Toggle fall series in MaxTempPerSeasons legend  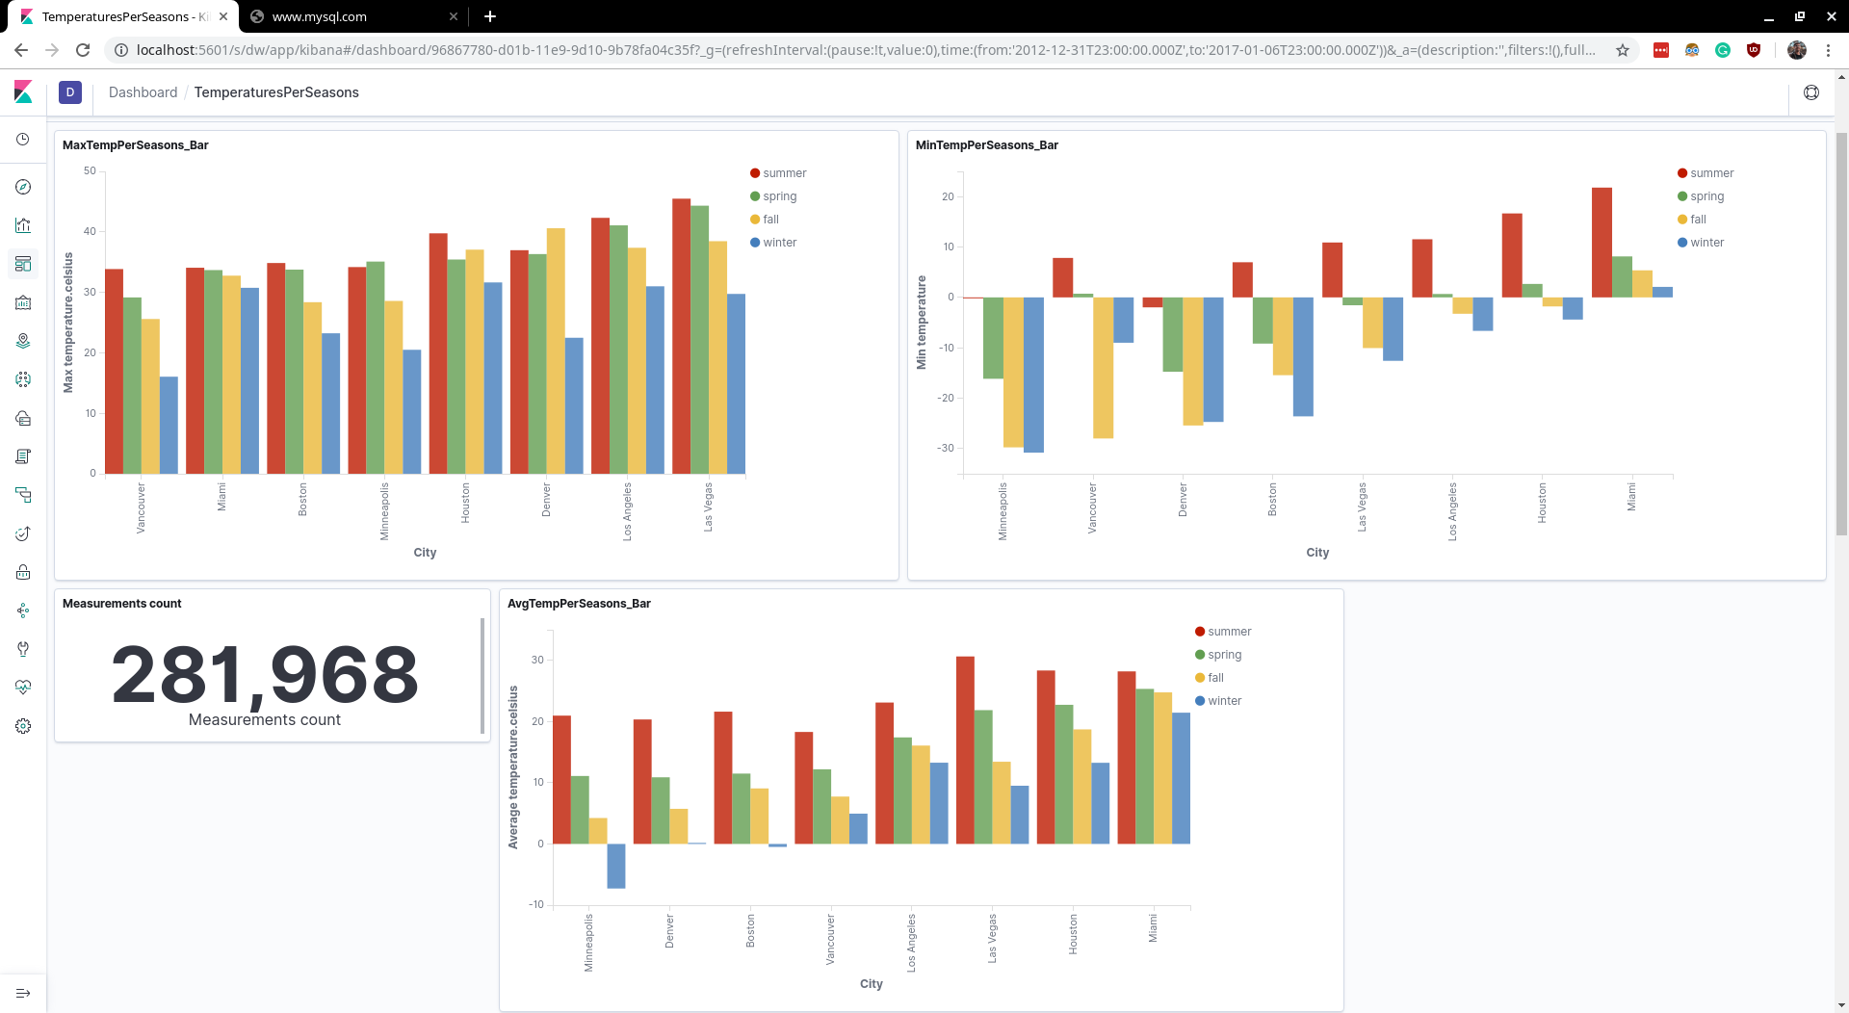pos(765,220)
